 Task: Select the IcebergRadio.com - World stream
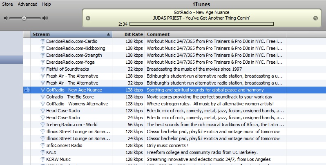tap(72, 125)
